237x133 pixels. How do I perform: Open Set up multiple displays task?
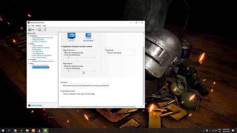39,57
